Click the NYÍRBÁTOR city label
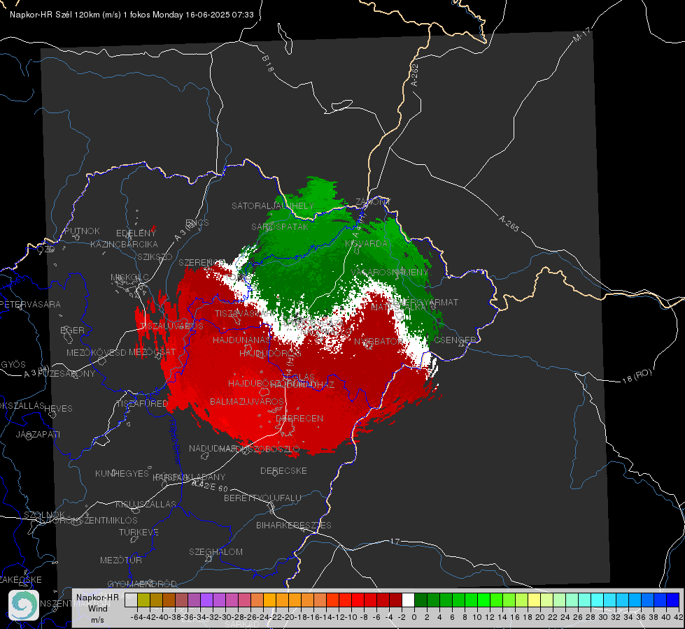Viewport: 685px width, 629px height. (x=379, y=341)
